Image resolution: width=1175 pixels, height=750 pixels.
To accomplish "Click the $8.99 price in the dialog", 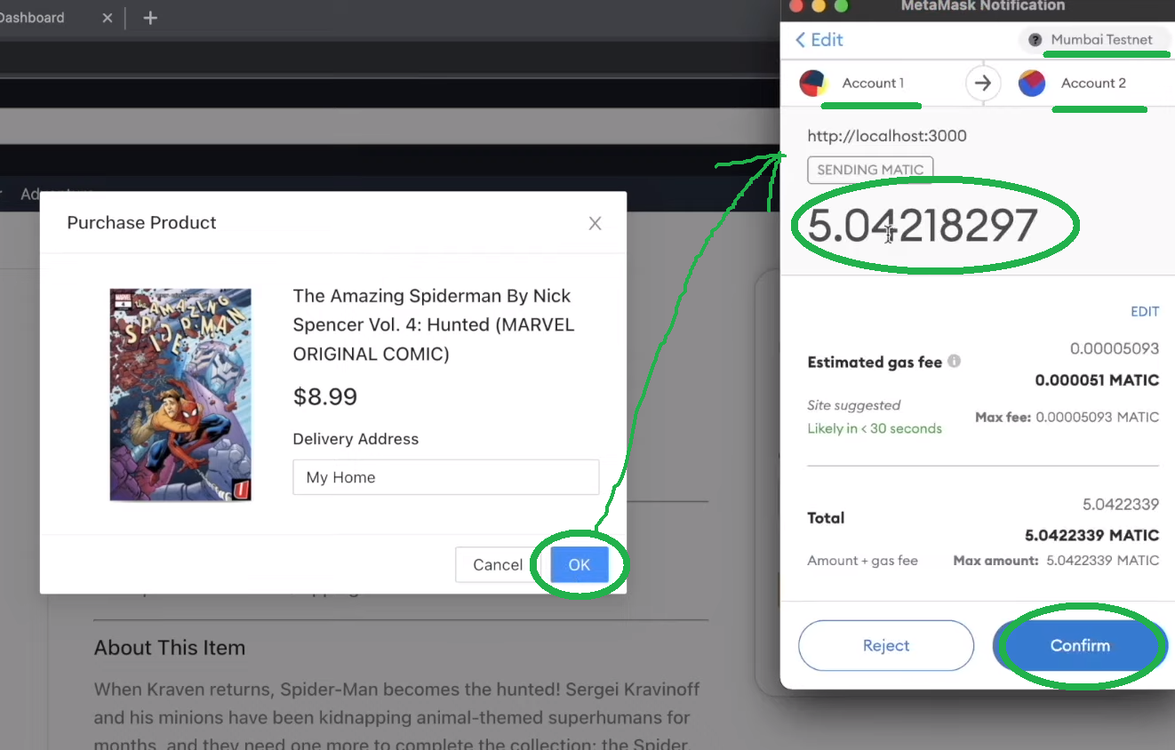I will (x=325, y=396).
